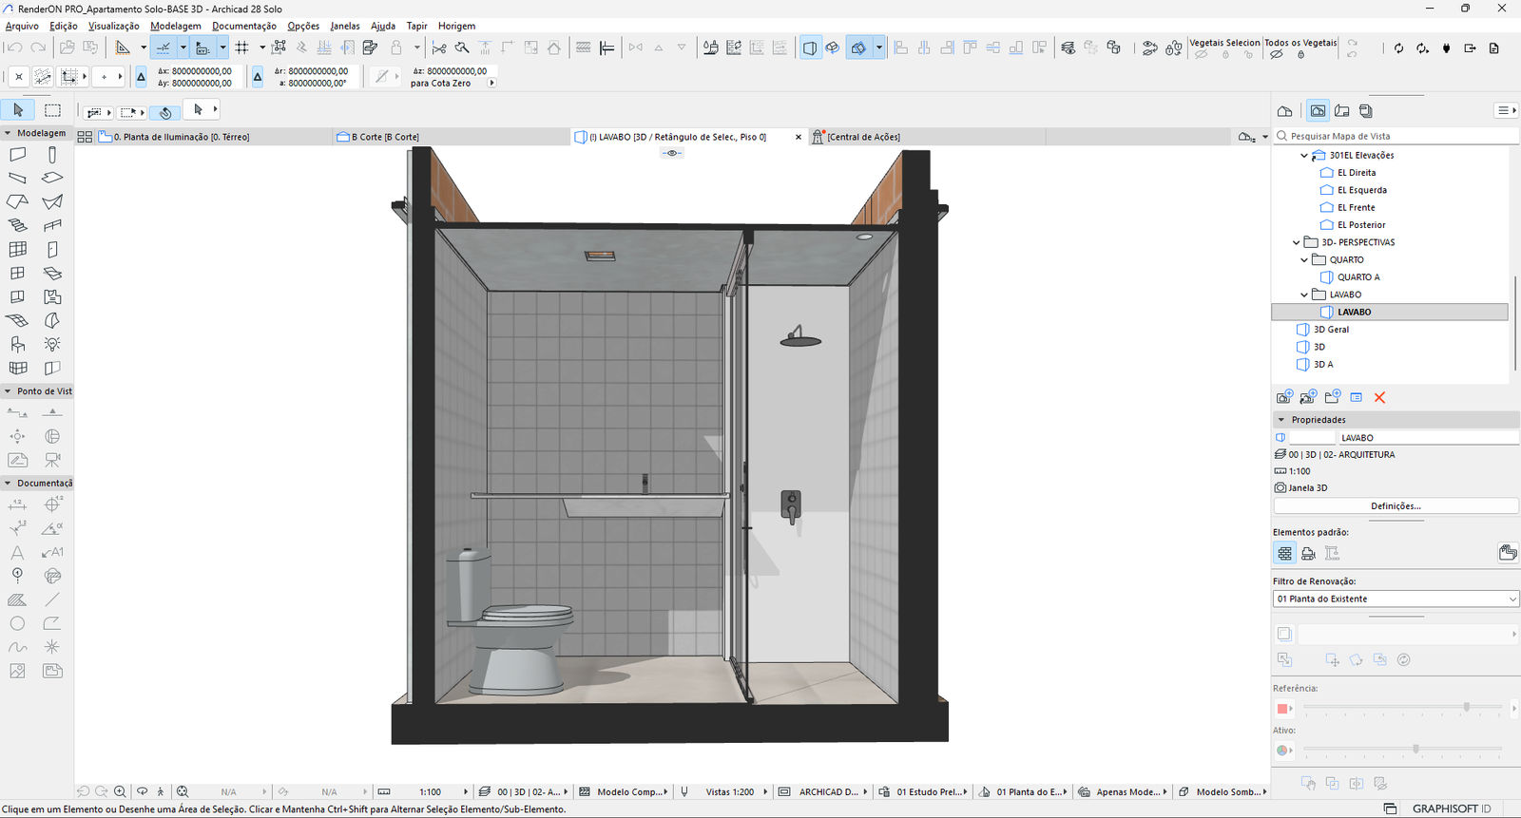Image resolution: width=1521 pixels, height=818 pixels.
Task: Select the Mesh tool
Action: point(18,320)
